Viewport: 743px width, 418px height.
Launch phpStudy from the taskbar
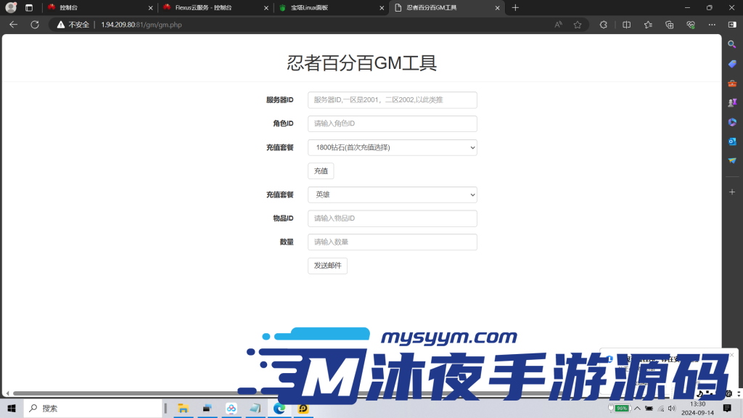pos(303,409)
